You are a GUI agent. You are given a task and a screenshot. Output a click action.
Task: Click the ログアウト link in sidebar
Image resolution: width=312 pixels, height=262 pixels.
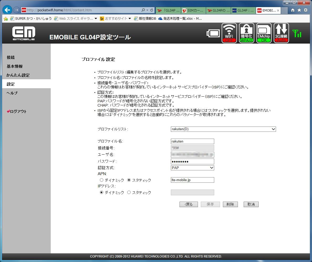(x=17, y=112)
